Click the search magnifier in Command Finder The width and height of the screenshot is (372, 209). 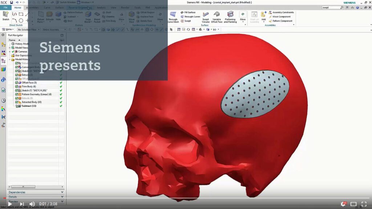(x=342, y=8)
